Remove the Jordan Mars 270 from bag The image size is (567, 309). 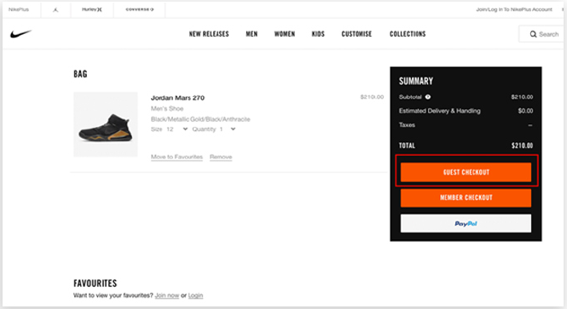click(x=221, y=157)
